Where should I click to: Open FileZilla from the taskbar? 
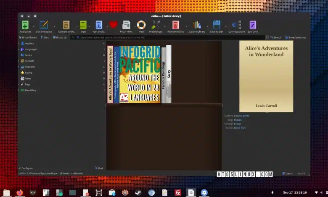point(178,192)
